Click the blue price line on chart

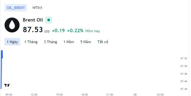click(2, 69)
